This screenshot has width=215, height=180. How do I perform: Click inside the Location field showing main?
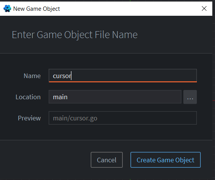click(x=115, y=97)
